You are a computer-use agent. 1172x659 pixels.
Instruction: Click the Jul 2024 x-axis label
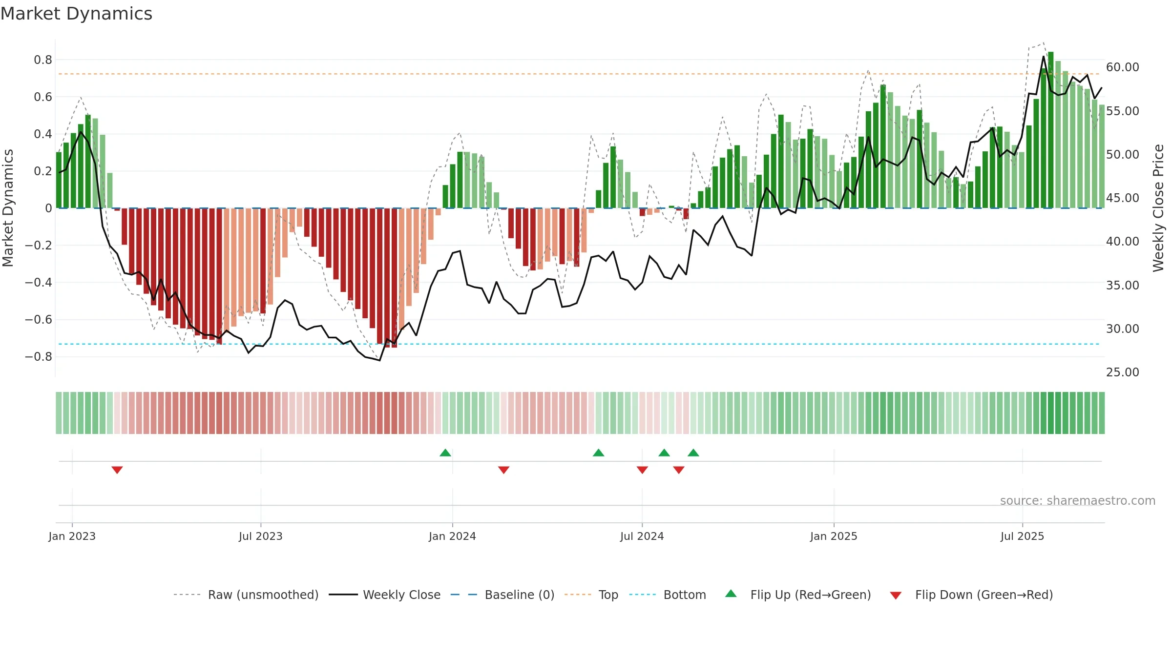click(x=642, y=536)
